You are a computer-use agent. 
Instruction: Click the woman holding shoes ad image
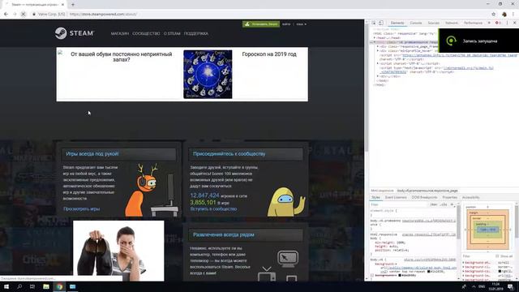tap(118, 251)
